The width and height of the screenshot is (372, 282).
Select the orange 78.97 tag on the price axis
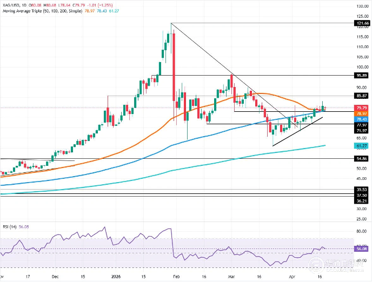(362, 114)
